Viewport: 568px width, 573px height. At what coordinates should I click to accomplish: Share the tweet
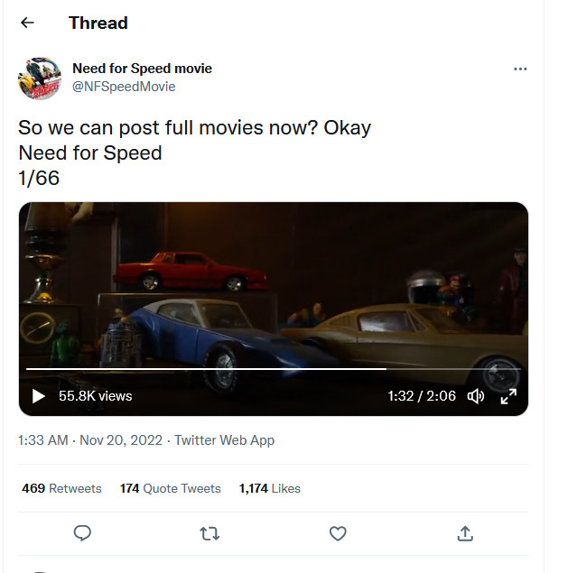tap(465, 533)
